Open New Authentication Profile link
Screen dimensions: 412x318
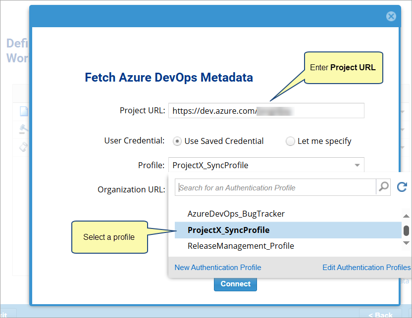tap(218, 268)
